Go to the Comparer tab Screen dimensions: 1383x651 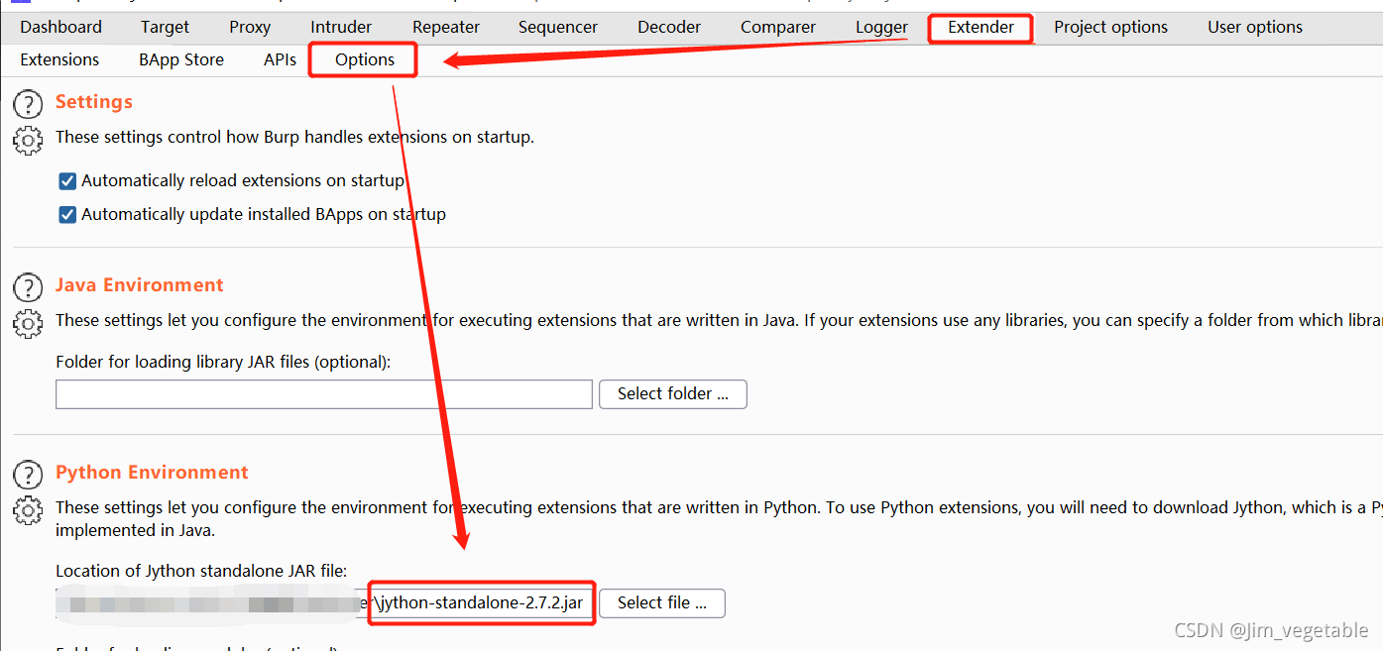click(778, 27)
